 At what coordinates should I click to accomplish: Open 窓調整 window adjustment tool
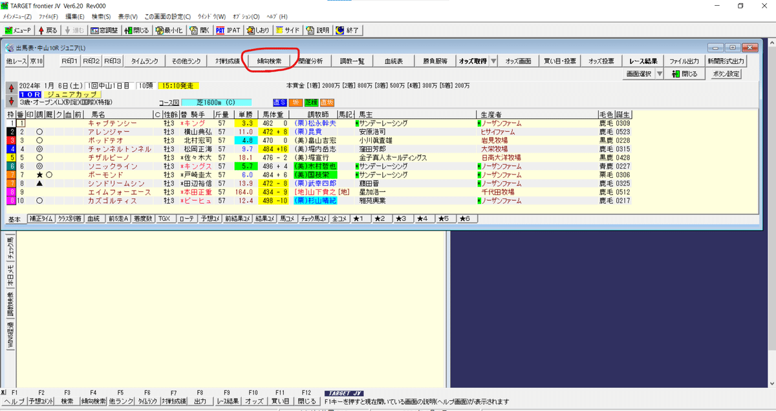(x=103, y=30)
